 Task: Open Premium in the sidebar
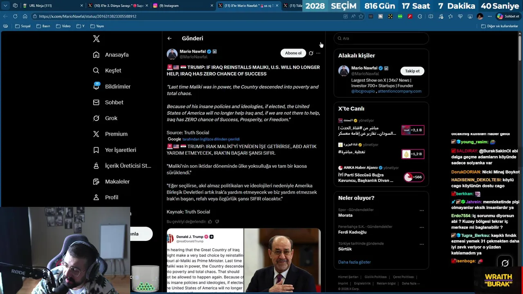110,134
